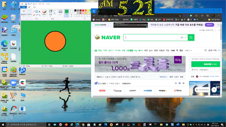Open the Naver Pay link
Screen dimensions: 226x127
pos(136,51)
